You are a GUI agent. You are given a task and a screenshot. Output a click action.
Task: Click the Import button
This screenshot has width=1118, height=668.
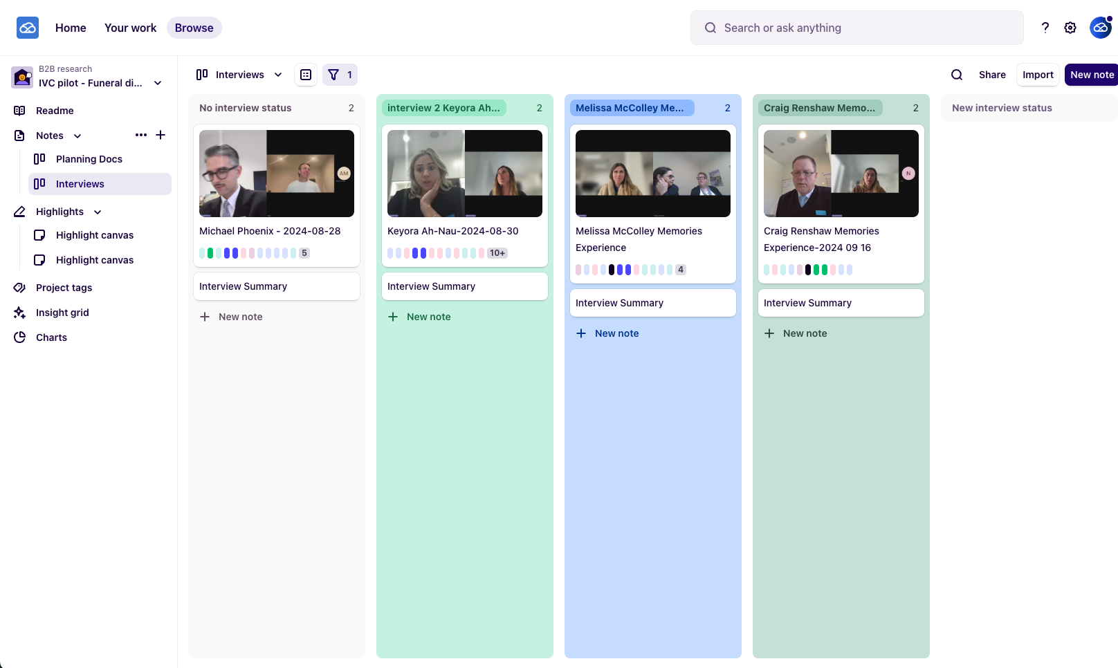click(1037, 75)
